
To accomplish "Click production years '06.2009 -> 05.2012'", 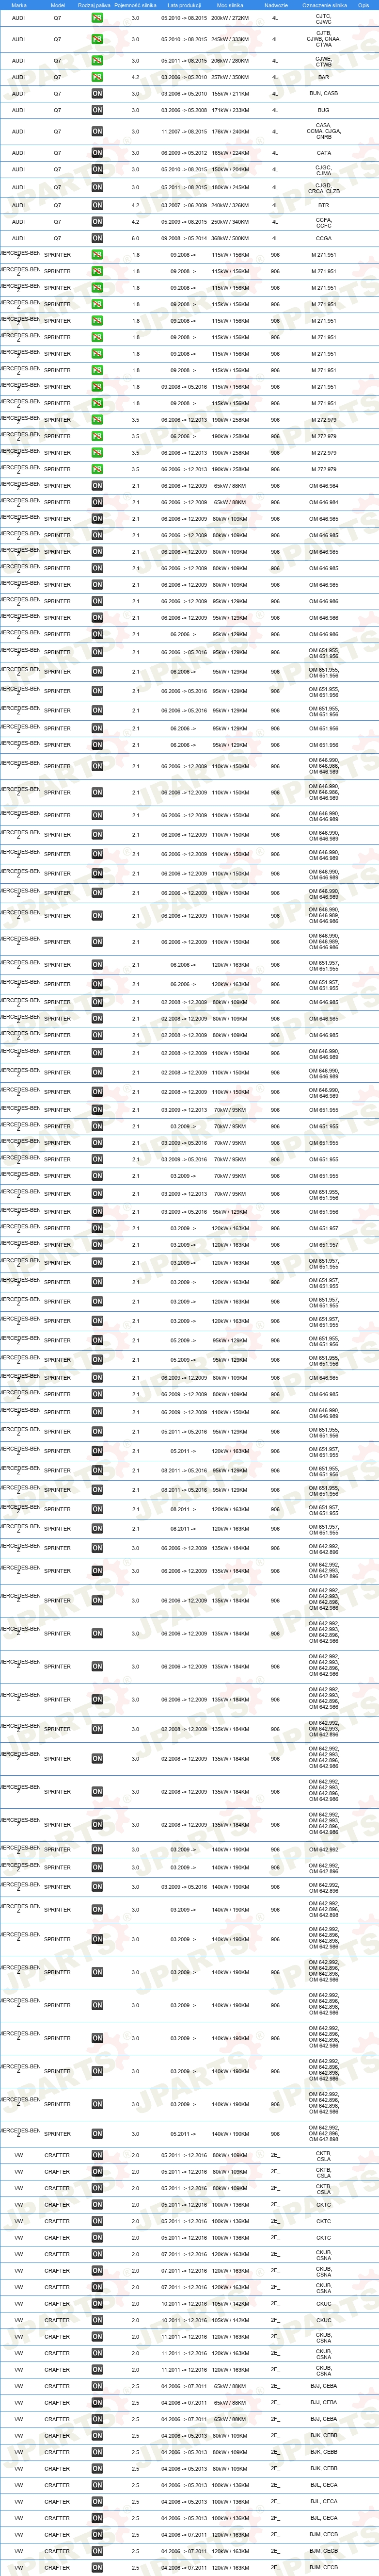I will pos(184,153).
